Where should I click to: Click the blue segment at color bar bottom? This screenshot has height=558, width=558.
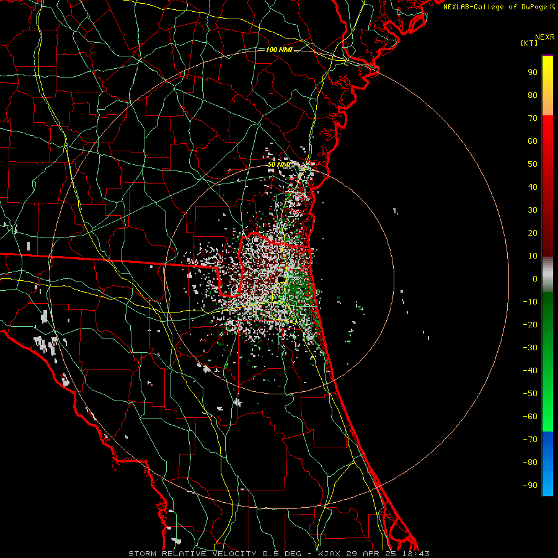(547, 464)
